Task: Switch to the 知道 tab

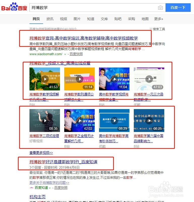Action: coord(91,19)
